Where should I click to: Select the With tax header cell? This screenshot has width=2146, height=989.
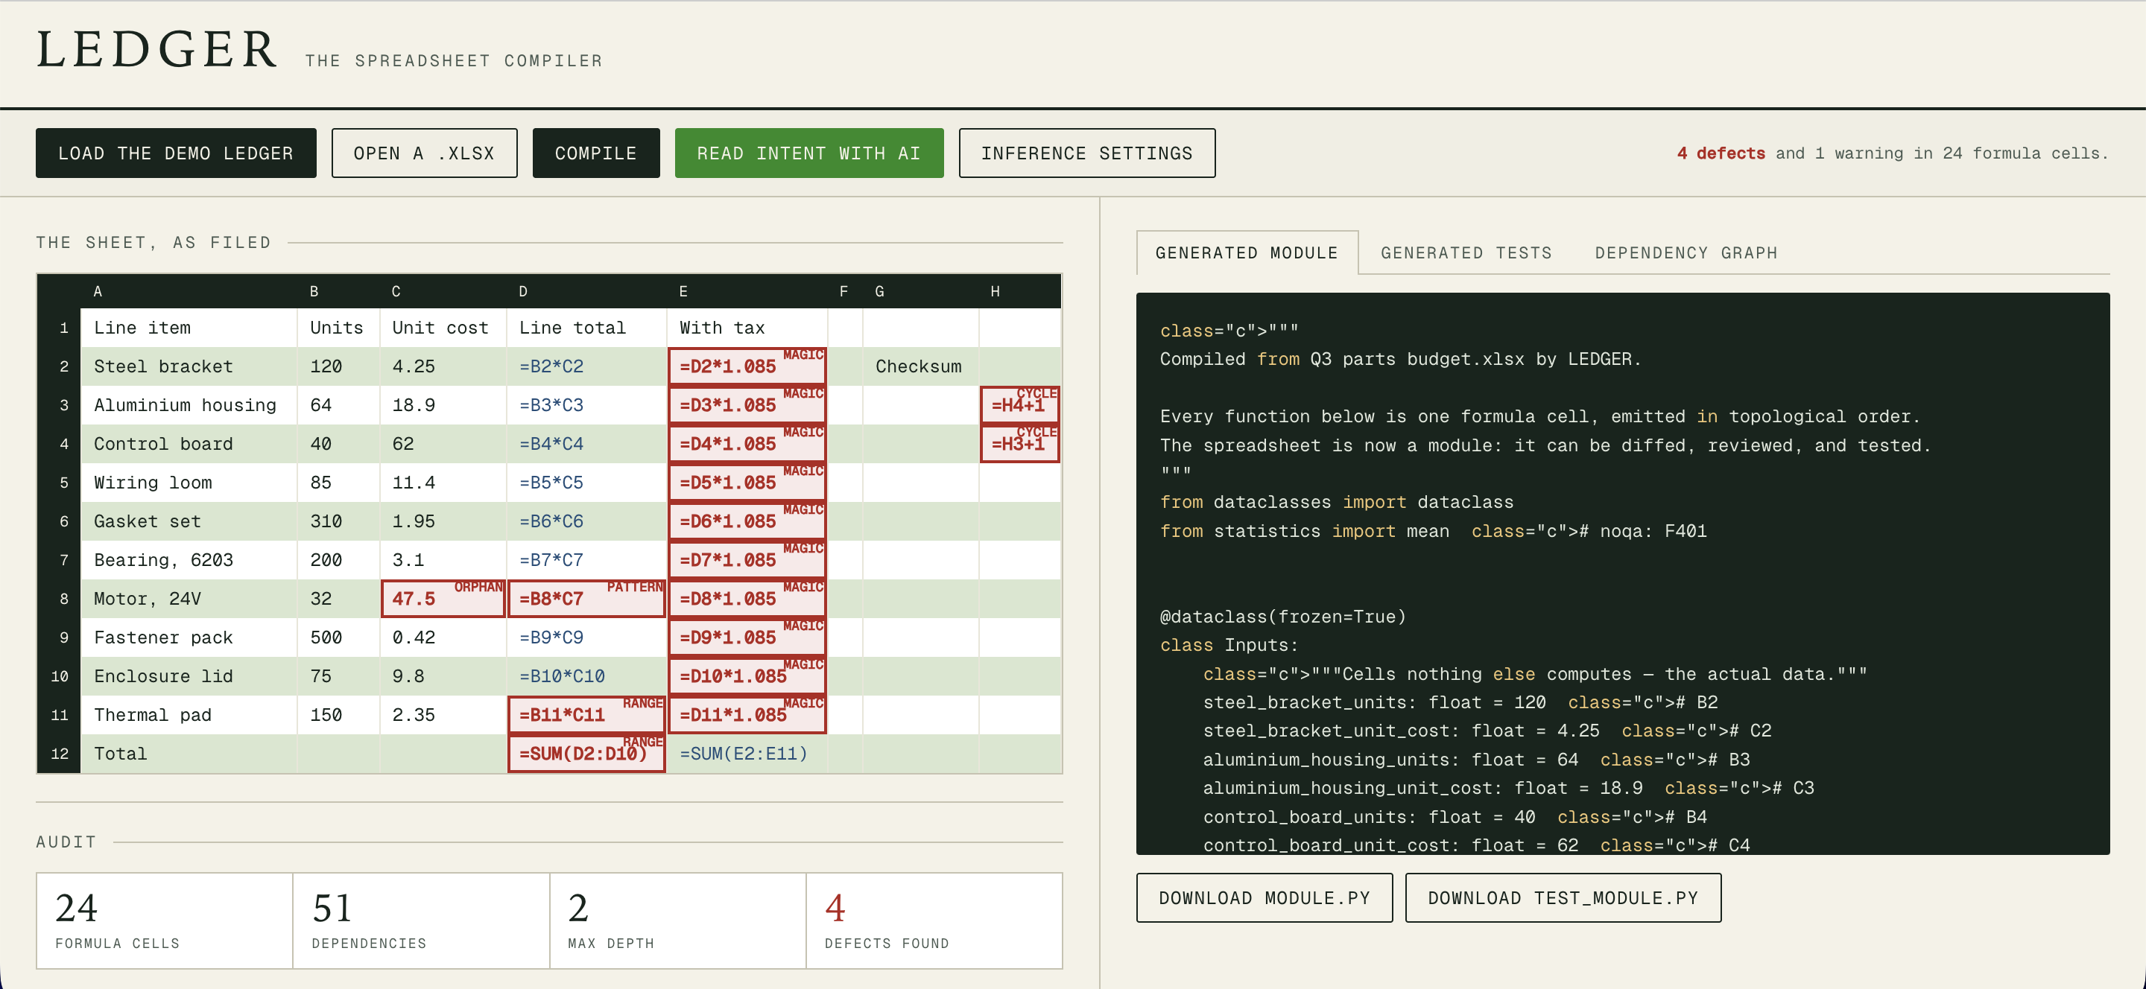point(747,328)
